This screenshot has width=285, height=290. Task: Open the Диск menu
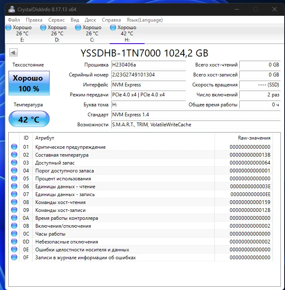[x=90, y=20]
